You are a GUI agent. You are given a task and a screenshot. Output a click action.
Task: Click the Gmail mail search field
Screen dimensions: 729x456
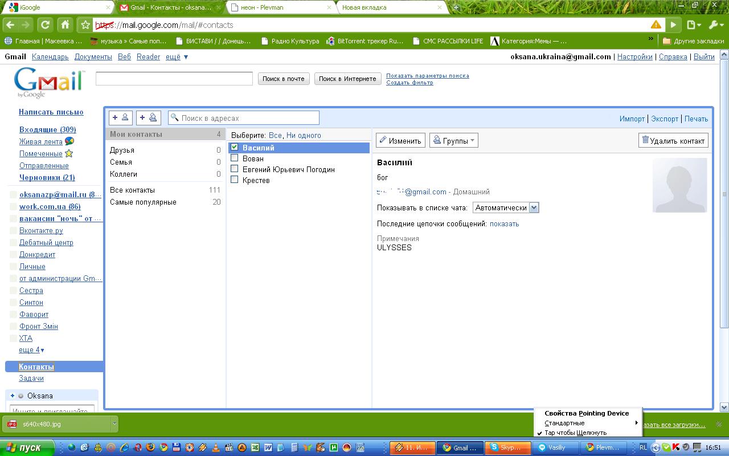coord(174,79)
